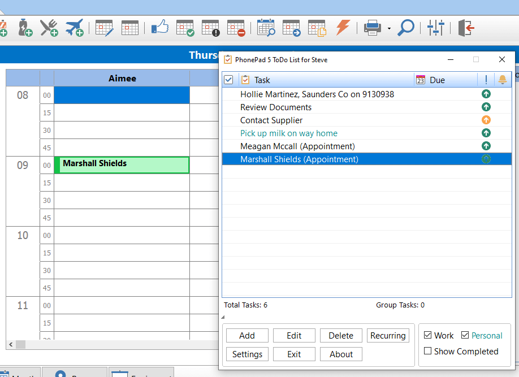Sort by the Due column header
Screen dimensions: 519x377
446,80
